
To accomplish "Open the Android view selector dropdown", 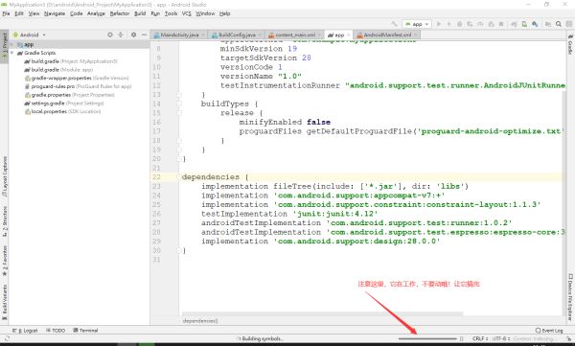I will (29, 35).
